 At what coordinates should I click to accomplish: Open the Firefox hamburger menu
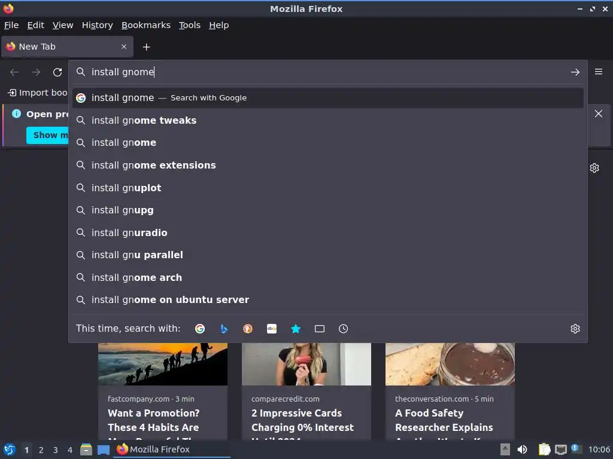click(x=598, y=72)
